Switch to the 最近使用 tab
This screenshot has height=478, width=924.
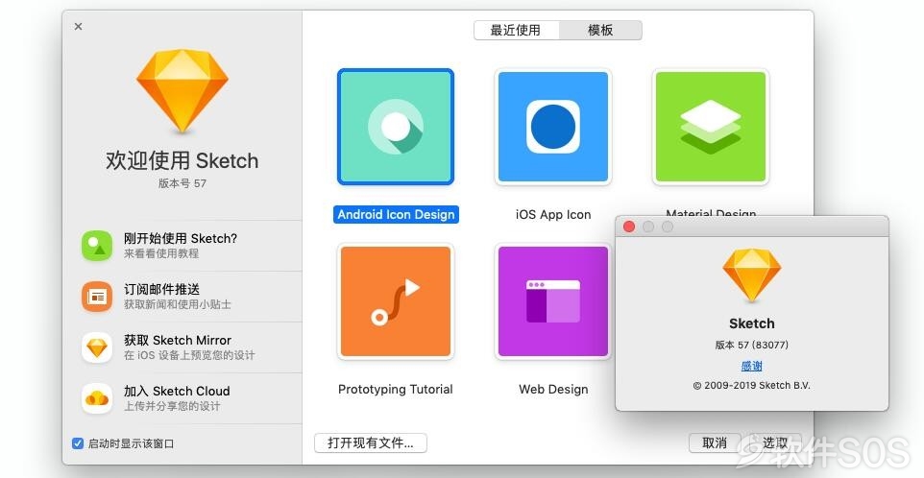[516, 30]
